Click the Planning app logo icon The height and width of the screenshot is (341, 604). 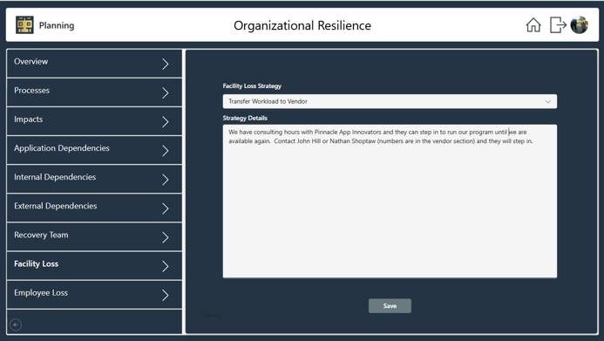pos(24,25)
